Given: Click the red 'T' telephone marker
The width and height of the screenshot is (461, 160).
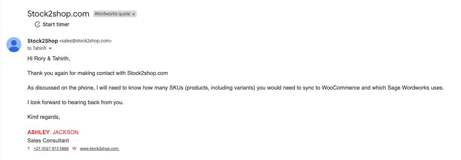Looking at the screenshot, I should point(28,149).
